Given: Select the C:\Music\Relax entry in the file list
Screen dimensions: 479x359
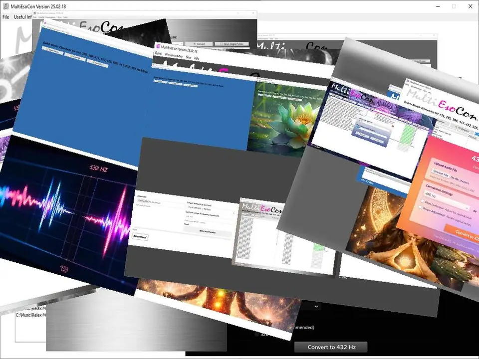Looking at the screenshot, I should tap(30, 315).
